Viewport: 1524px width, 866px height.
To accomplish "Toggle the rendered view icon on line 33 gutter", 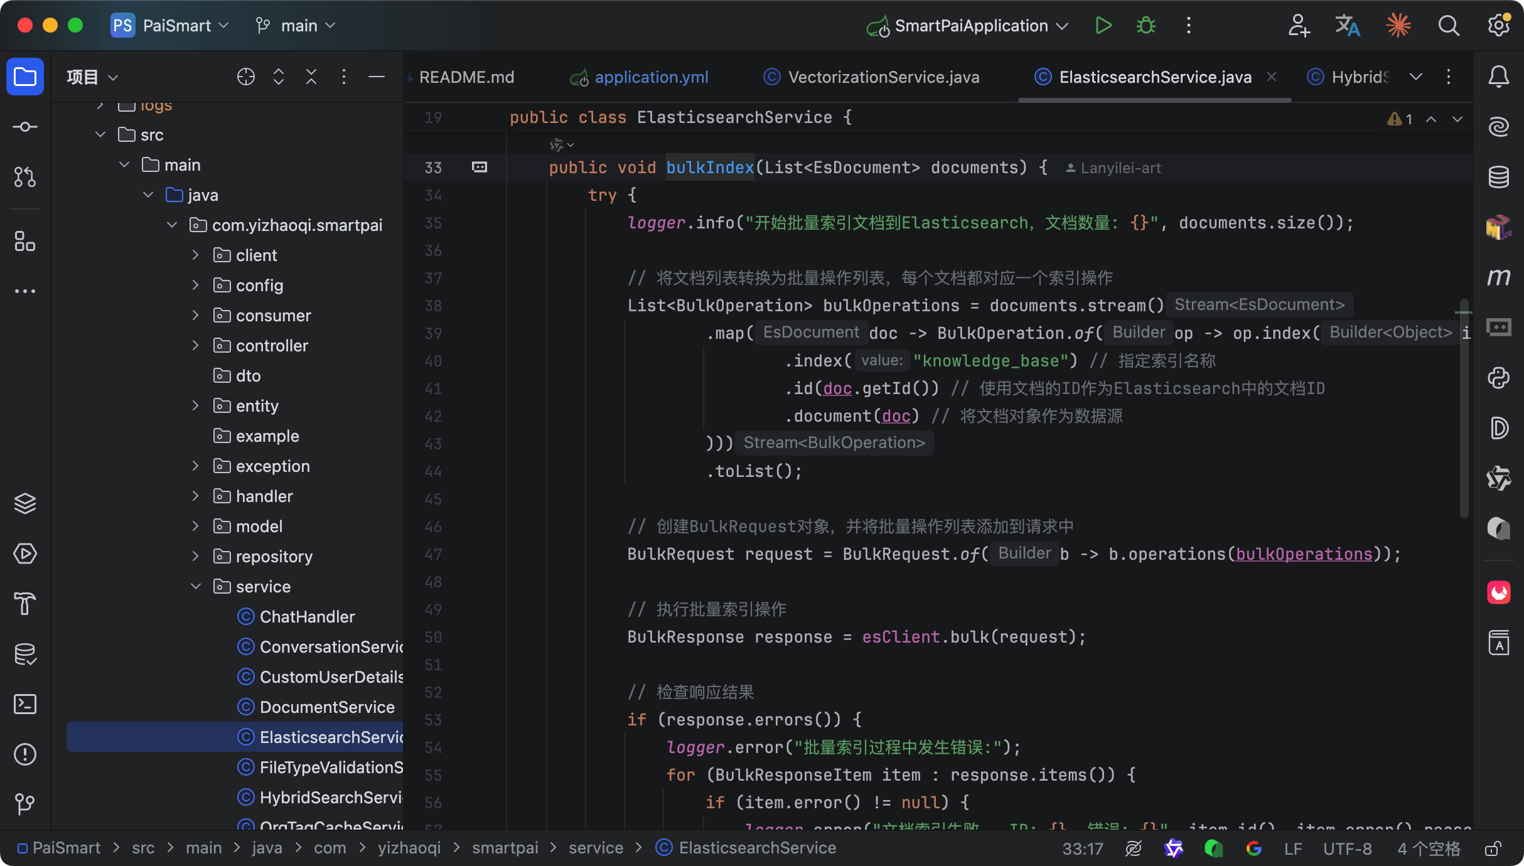I will click(x=480, y=167).
